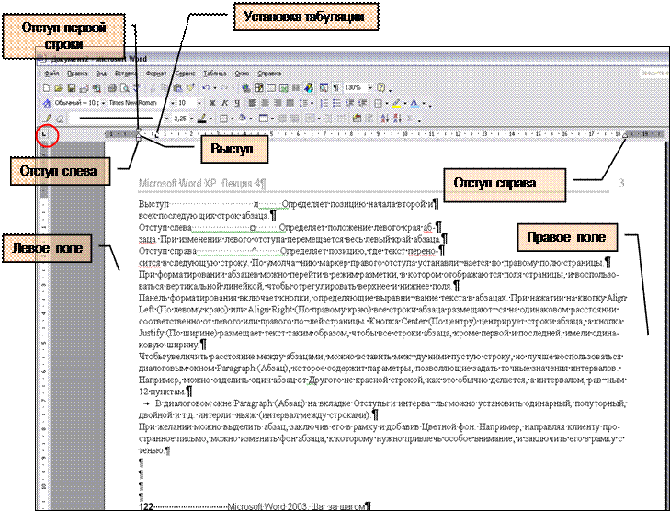This screenshot has width=670, height=511.
Task: Click in the paragraph starting 'Панель форматирования'
Action: [382, 322]
